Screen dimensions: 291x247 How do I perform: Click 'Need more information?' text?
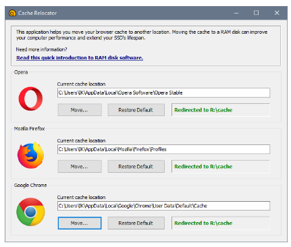point(41,49)
